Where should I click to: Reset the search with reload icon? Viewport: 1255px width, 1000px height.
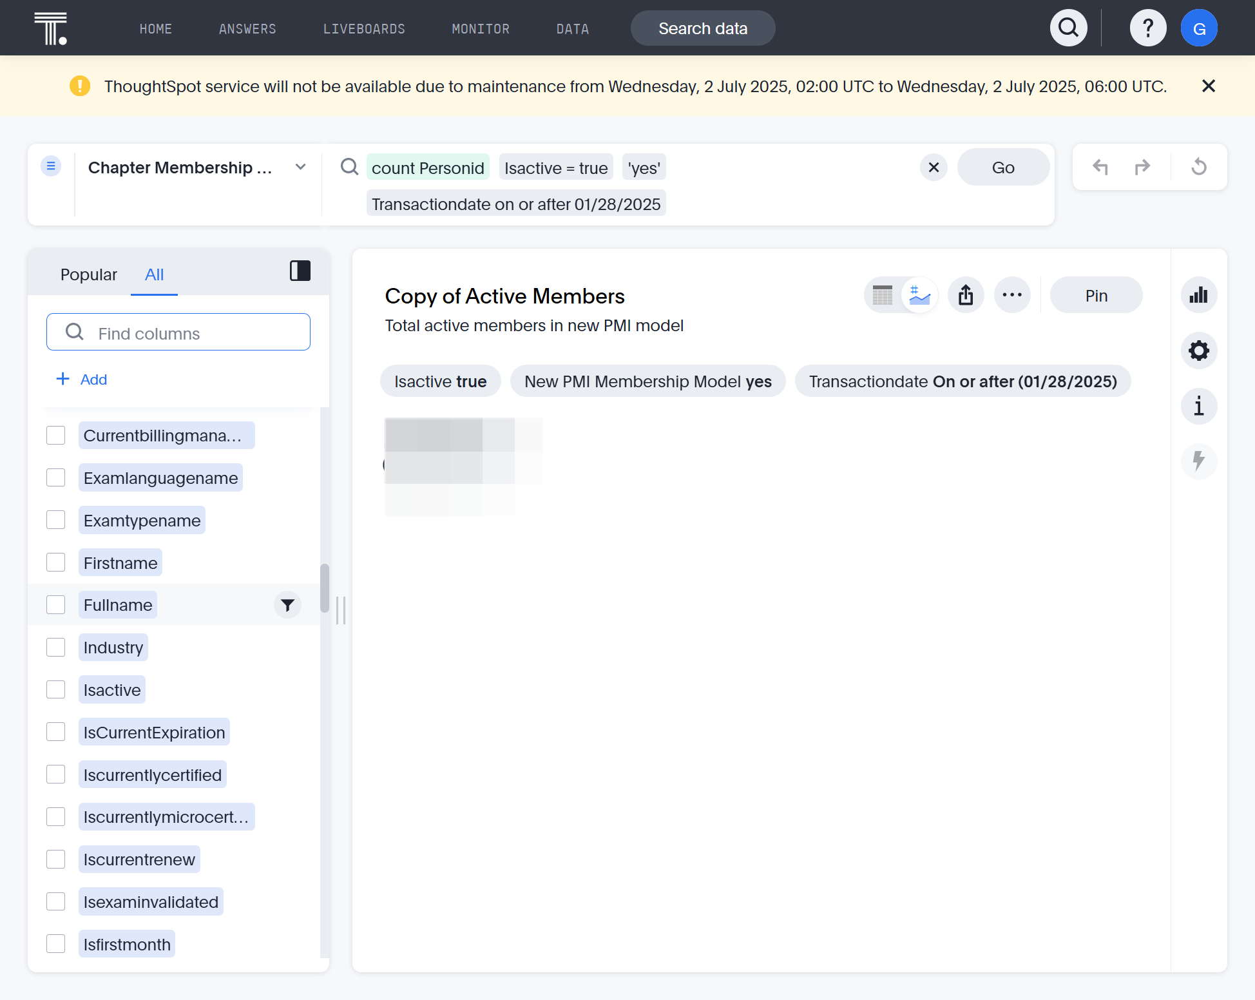tap(1199, 167)
